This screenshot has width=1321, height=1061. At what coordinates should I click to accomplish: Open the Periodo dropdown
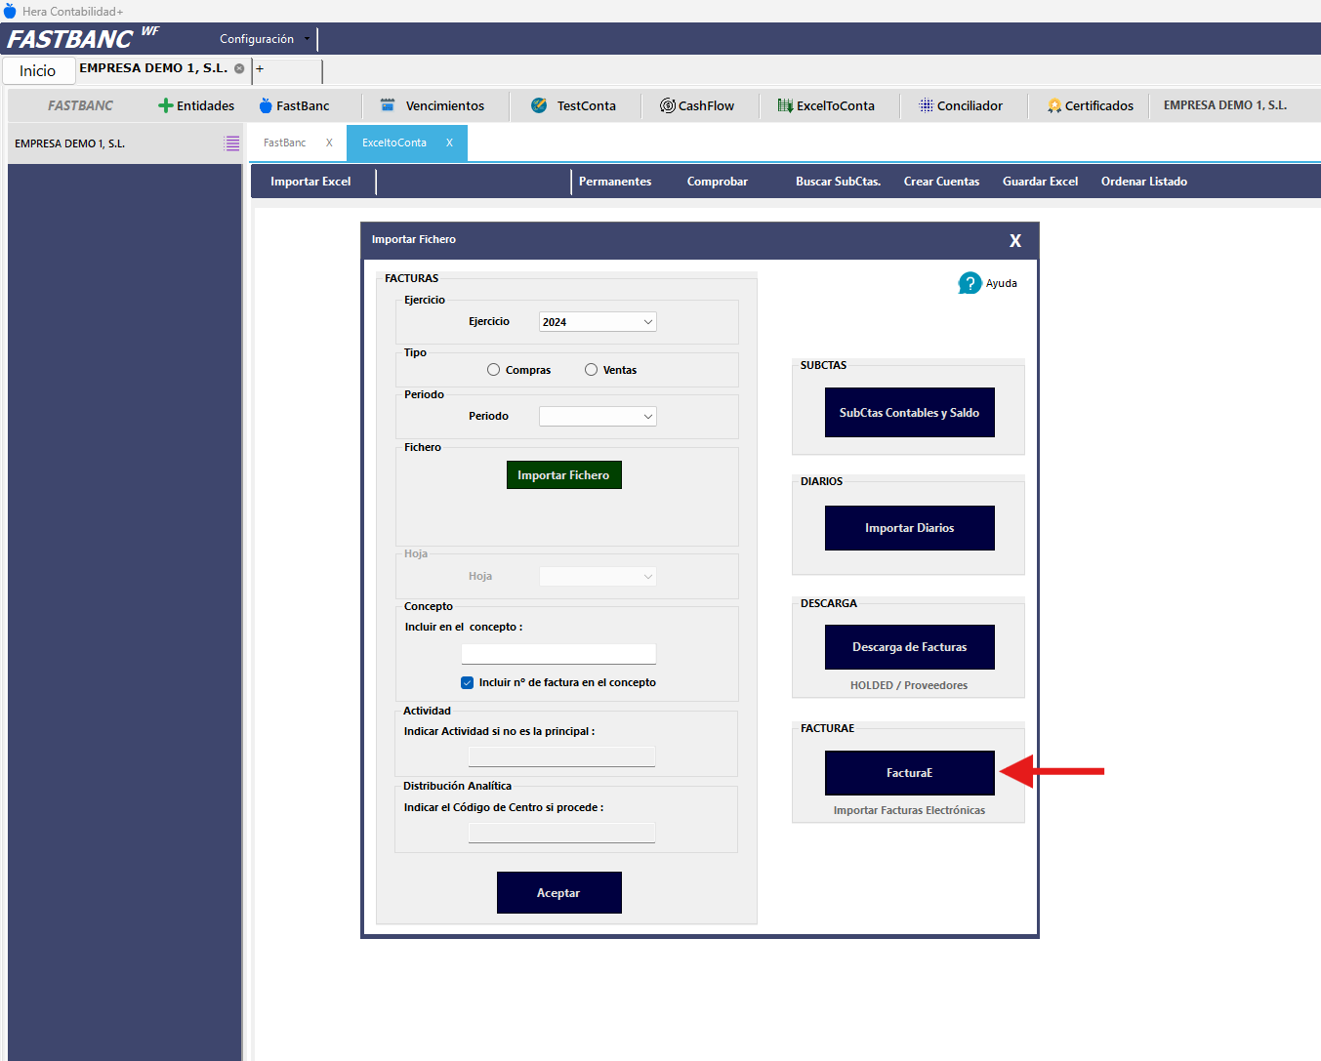(598, 417)
